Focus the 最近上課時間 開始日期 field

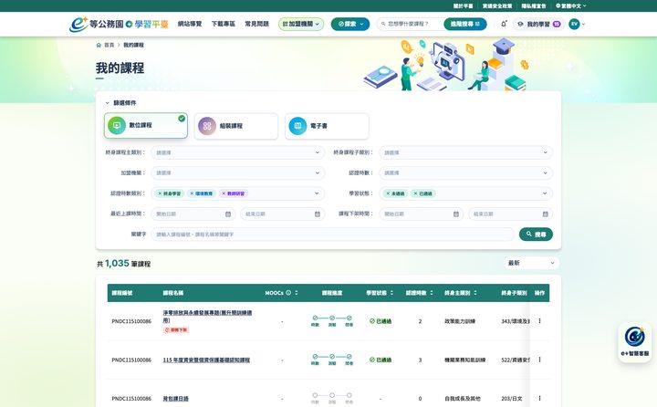[x=193, y=214]
